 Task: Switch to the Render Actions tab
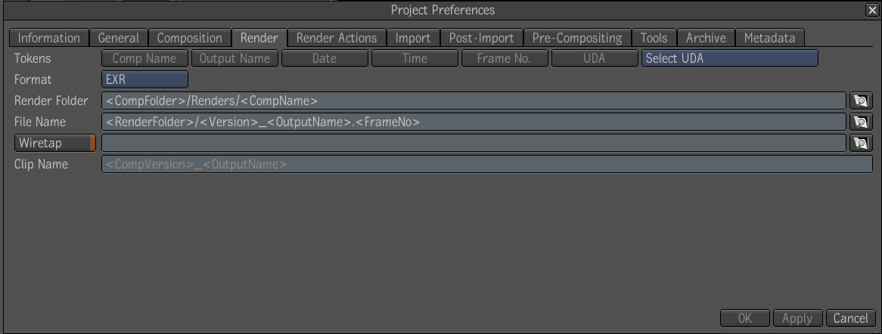(x=337, y=38)
